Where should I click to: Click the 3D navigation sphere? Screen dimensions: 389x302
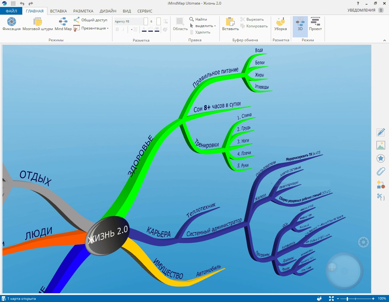pos(344,270)
